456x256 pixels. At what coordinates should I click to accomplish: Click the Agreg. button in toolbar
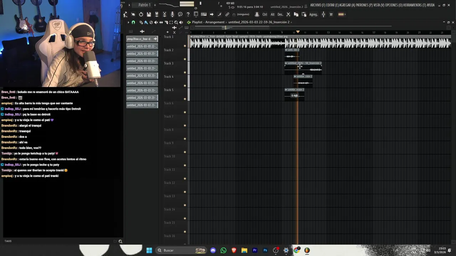click(313, 14)
